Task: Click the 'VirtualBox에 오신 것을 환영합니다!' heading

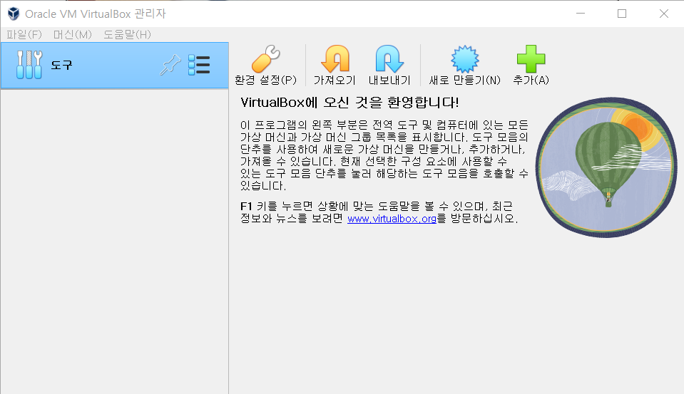Action: point(349,103)
